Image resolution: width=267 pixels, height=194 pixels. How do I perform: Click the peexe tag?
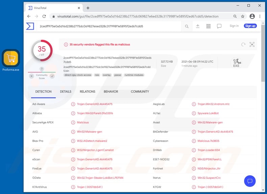click(x=118, y=75)
